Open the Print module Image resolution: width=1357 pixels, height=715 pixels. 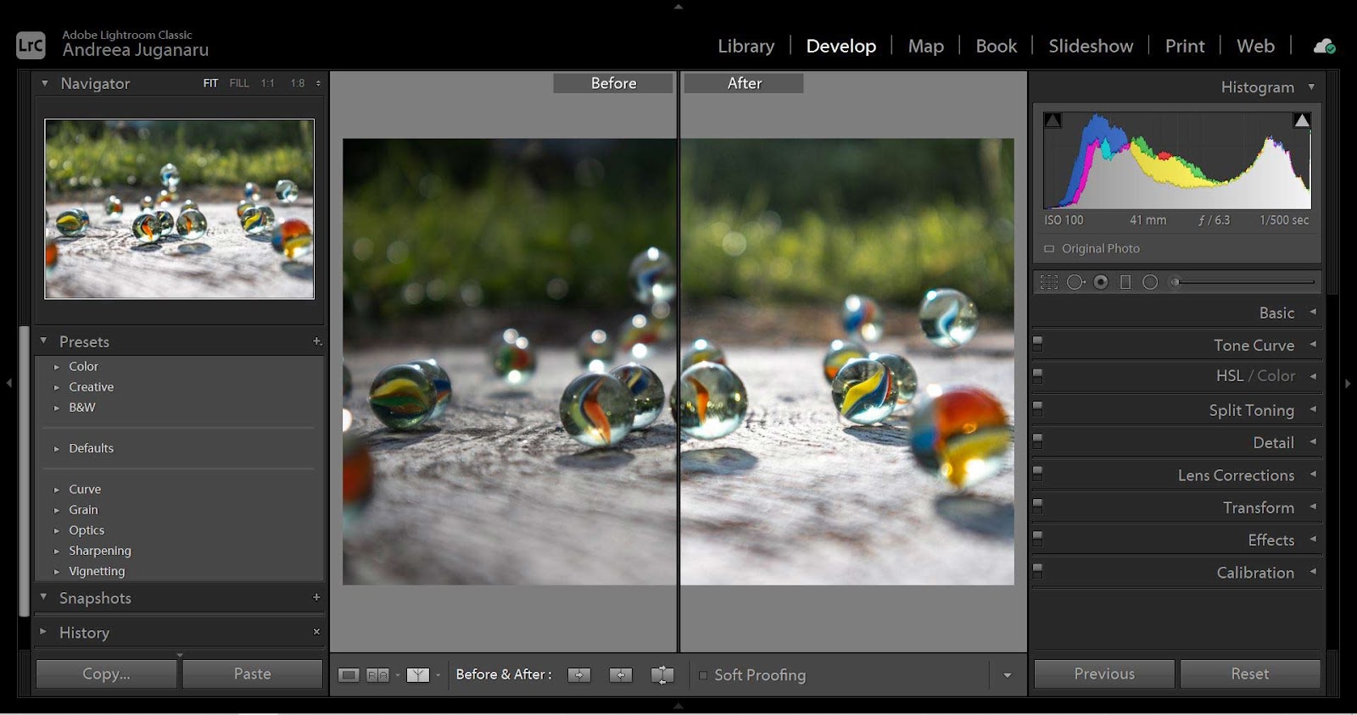click(x=1185, y=46)
